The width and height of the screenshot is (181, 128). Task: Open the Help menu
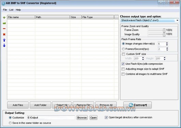[18, 10]
